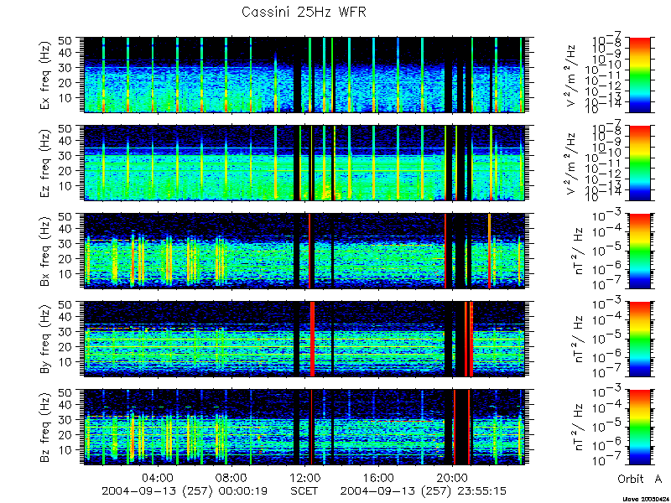Screen dimensions: 671x503
Task: Open the Bx magnetic field spectrogram panel
Action: tap(304, 251)
